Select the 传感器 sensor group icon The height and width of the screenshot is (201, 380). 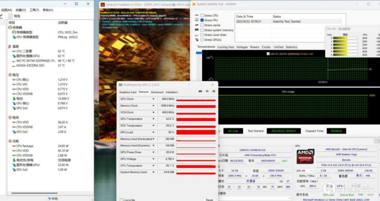tap(10, 27)
